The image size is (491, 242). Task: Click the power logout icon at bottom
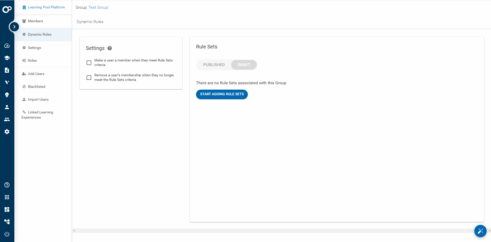click(x=7, y=234)
